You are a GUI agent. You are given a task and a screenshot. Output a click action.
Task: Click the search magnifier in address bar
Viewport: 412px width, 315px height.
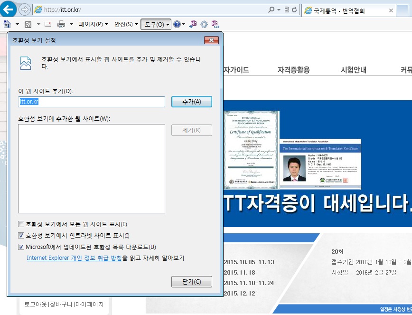271,10
